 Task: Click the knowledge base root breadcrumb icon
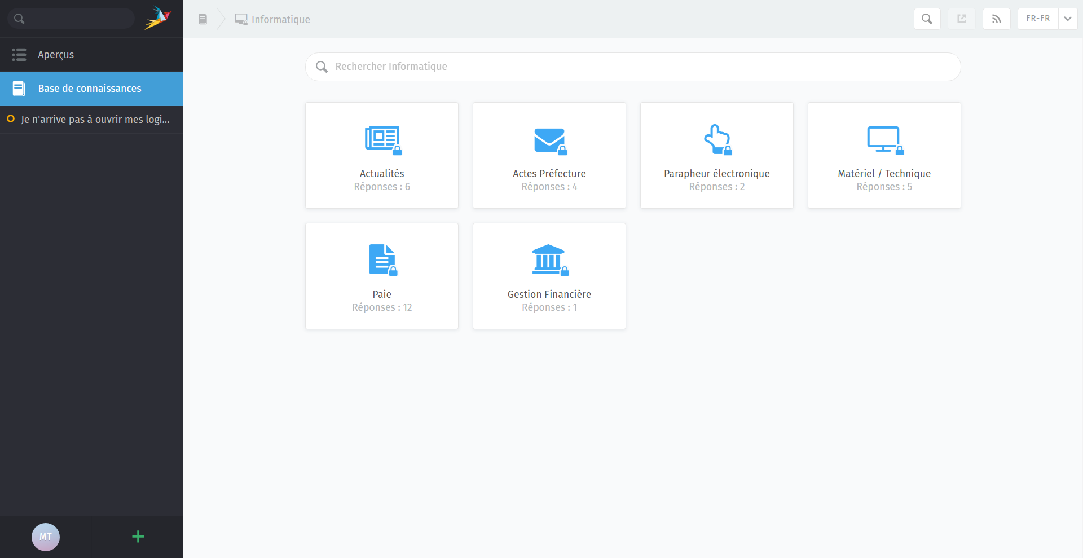pos(202,19)
